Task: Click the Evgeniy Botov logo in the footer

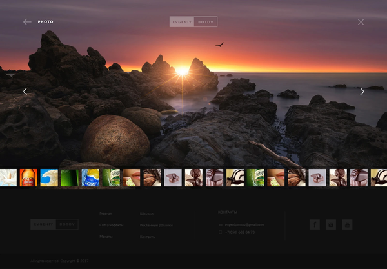Action: tap(54, 224)
